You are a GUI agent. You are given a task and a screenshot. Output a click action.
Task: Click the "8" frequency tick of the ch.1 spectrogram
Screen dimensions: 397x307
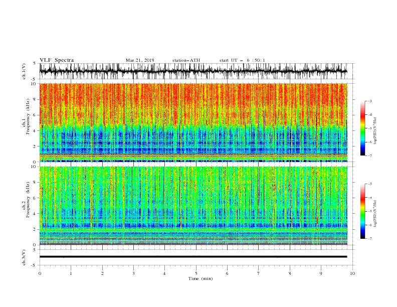coord(35,99)
